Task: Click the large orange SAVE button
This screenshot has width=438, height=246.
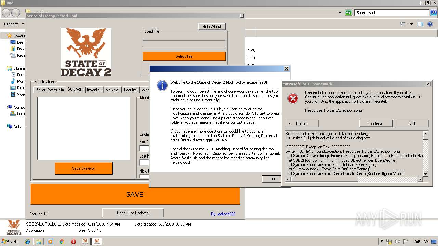Action: pyautogui.click(x=135, y=194)
